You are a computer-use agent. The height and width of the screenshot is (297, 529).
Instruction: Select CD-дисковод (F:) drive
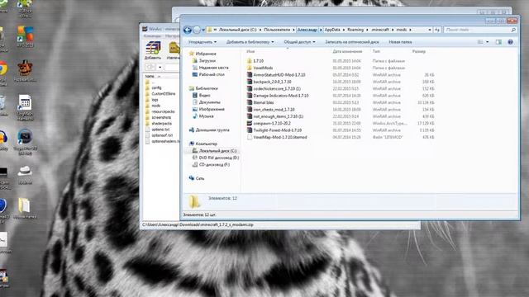pos(214,165)
